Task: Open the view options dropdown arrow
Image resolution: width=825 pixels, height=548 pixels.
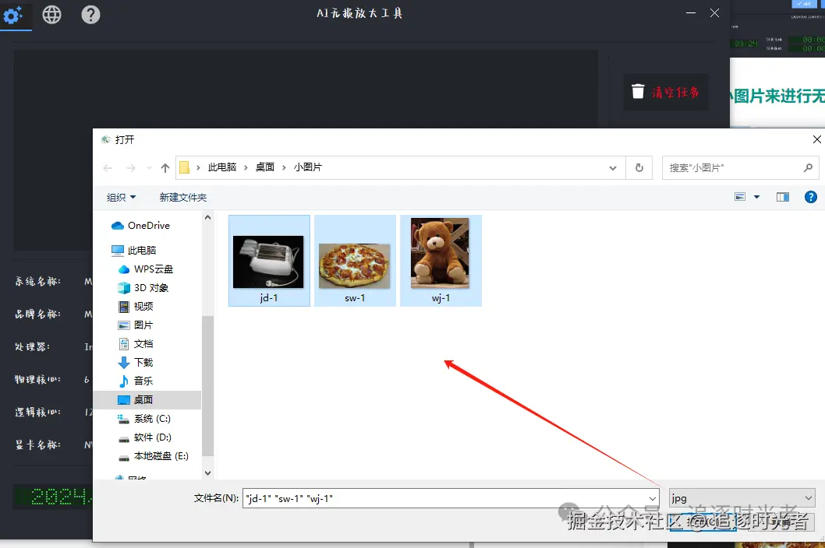Action: (755, 197)
